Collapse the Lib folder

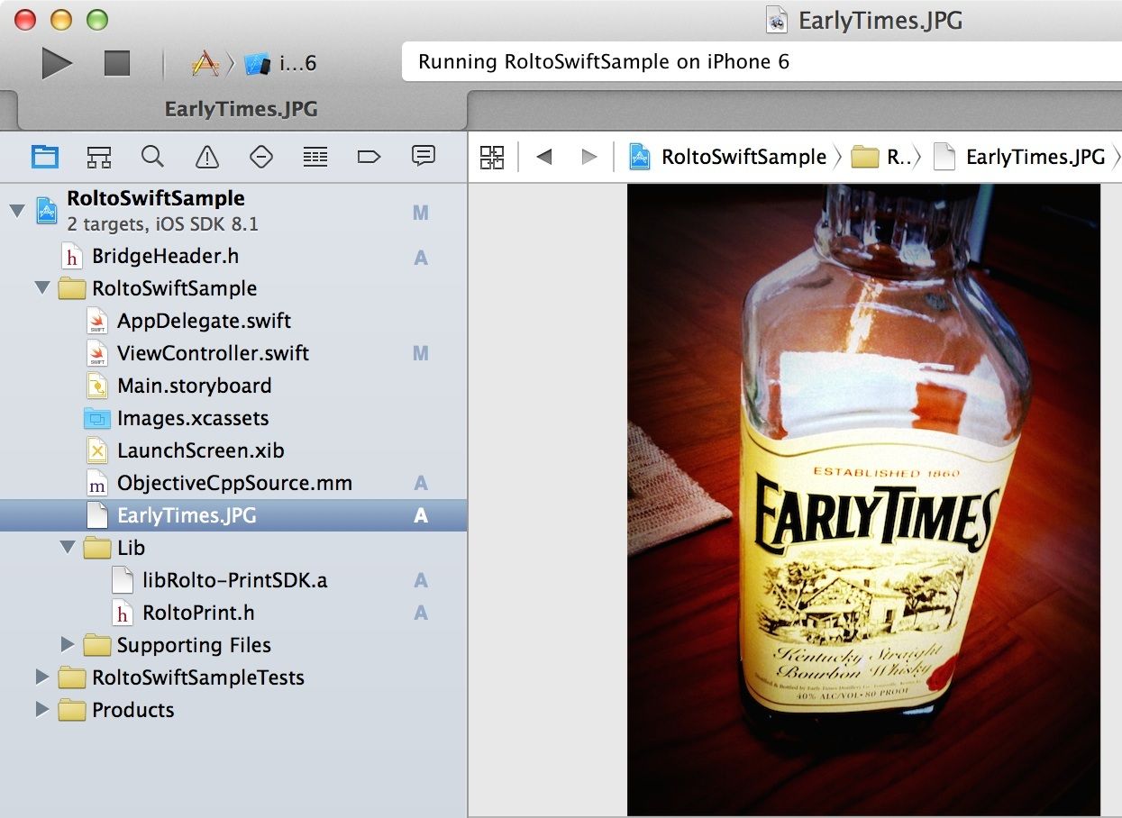(x=67, y=548)
